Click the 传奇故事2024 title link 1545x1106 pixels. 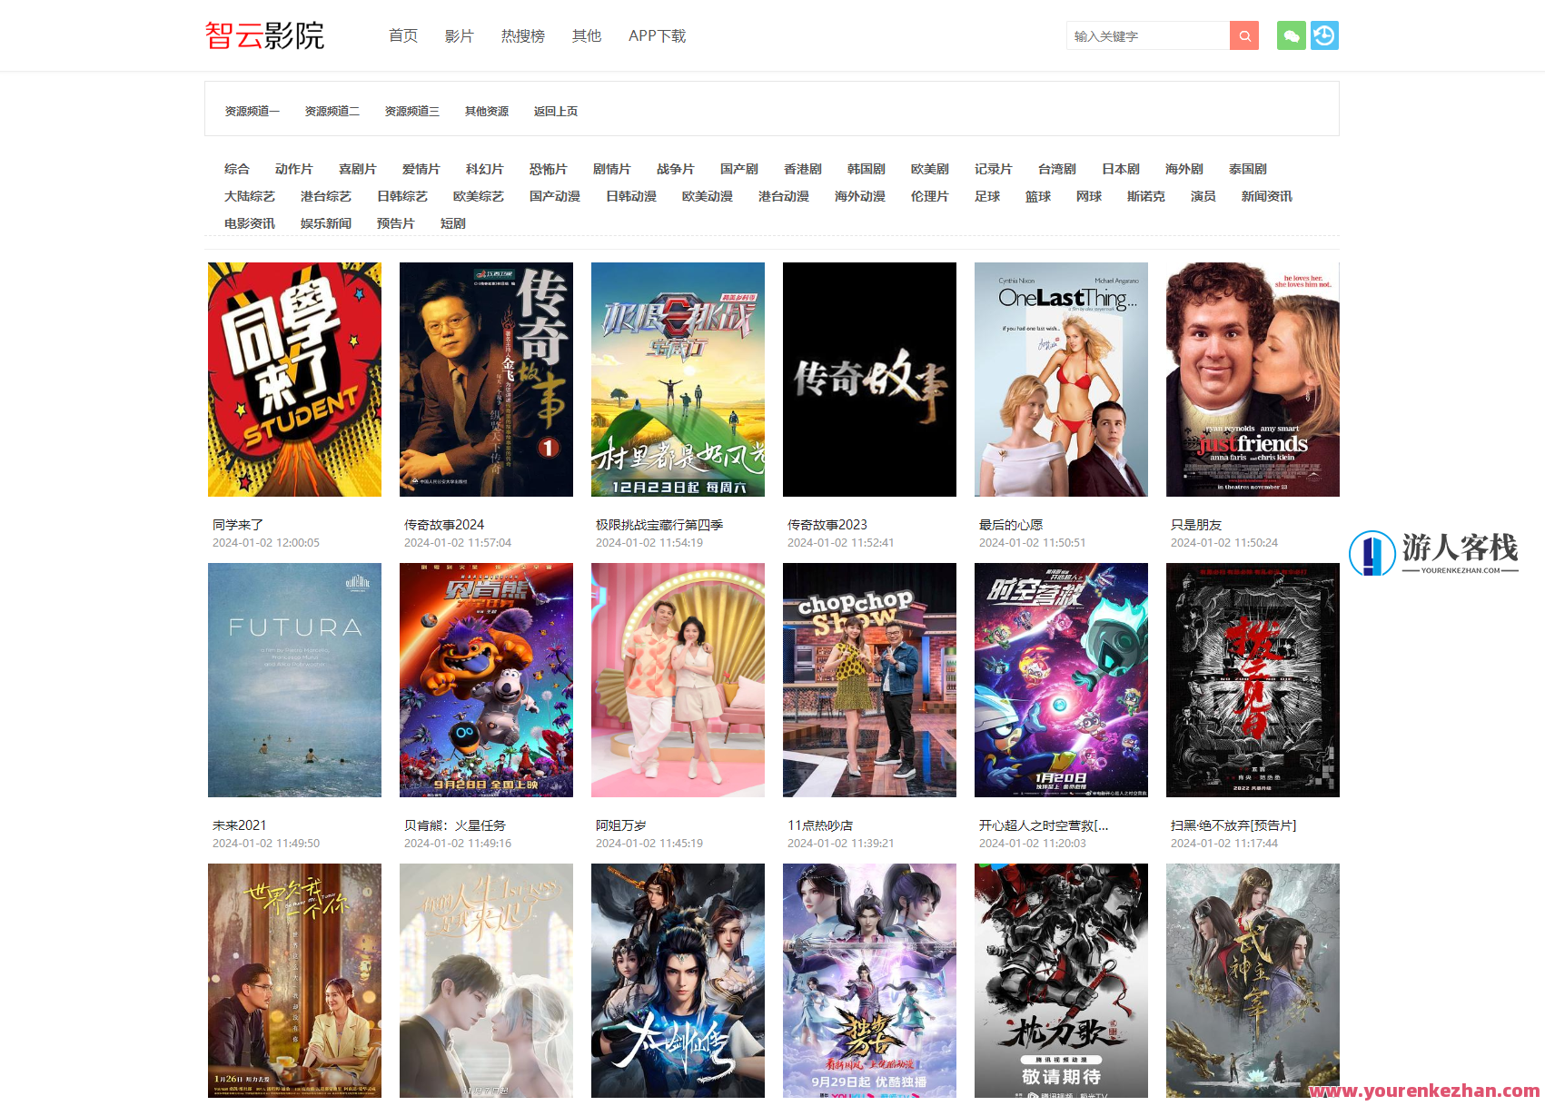point(443,524)
